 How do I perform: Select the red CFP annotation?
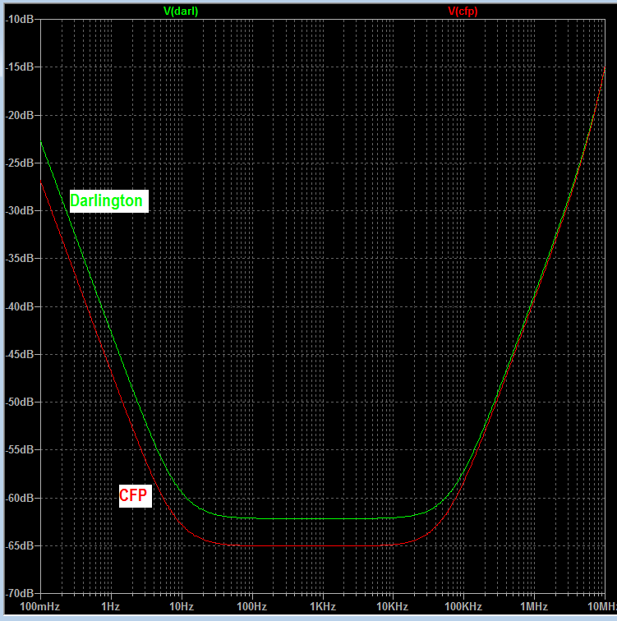click(136, 495)
